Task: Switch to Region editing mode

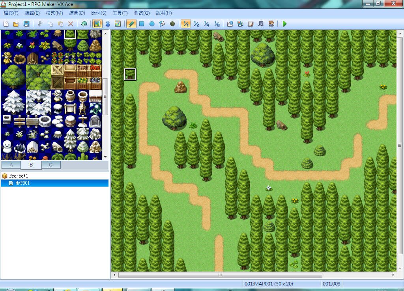Action: click(x=118, y=24)
